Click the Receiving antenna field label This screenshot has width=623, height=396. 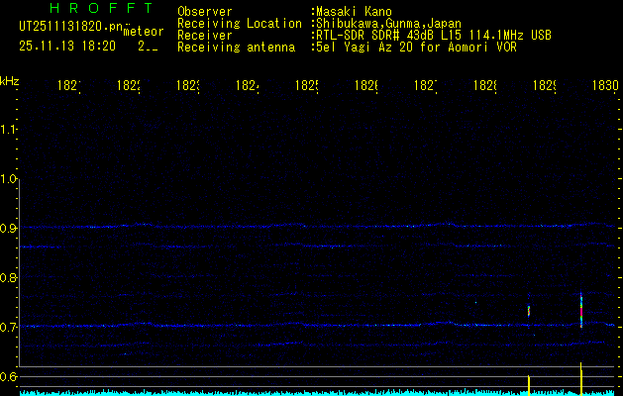[x=235, y=47]
